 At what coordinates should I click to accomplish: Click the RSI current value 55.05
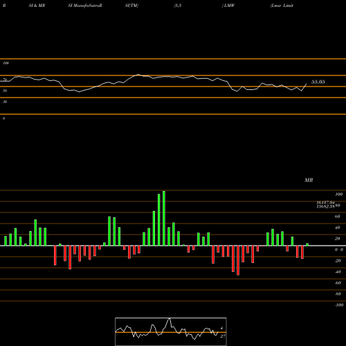point(318,82)
